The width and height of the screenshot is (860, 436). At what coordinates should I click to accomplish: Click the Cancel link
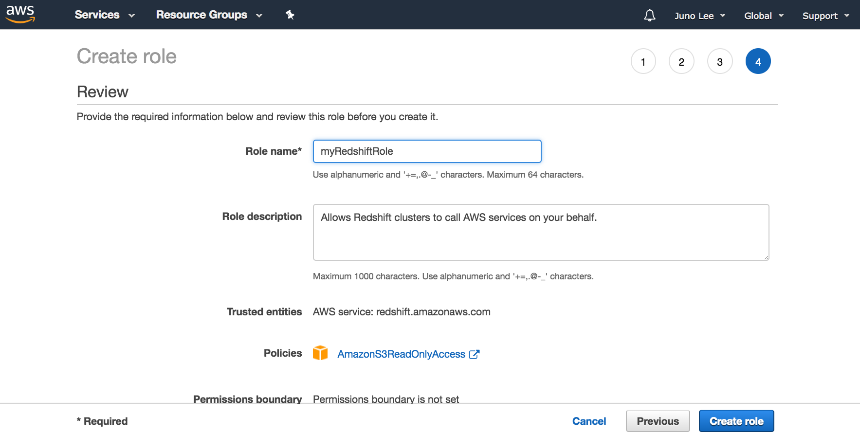pos(589,421)
